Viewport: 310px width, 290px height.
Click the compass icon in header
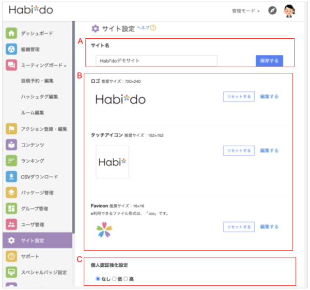coord(272,10)
